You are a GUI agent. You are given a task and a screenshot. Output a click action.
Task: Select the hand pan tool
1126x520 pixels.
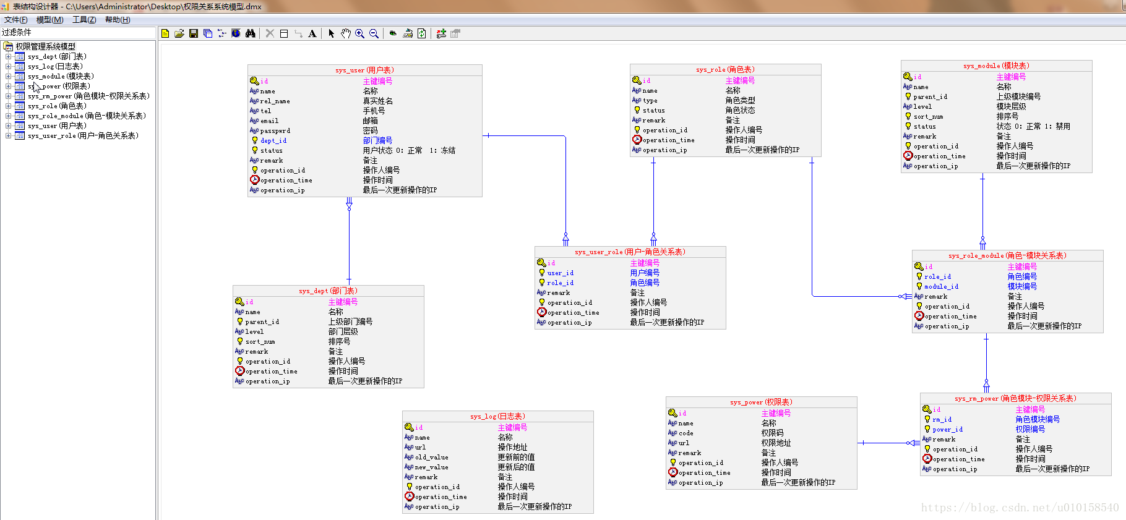point(346,33)
